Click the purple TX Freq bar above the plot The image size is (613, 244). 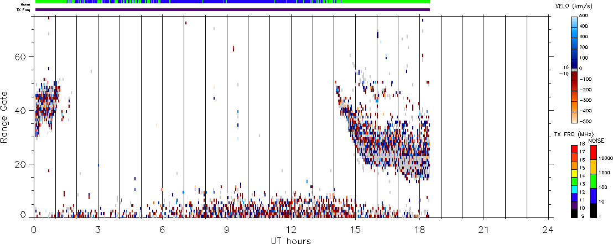click(x=232, y=10)
